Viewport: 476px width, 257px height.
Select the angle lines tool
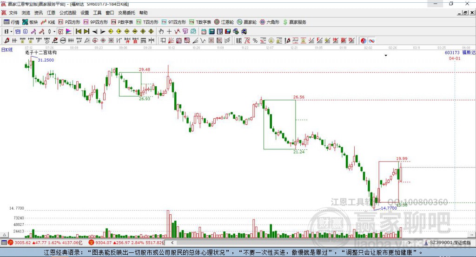[x=195, y=41]
